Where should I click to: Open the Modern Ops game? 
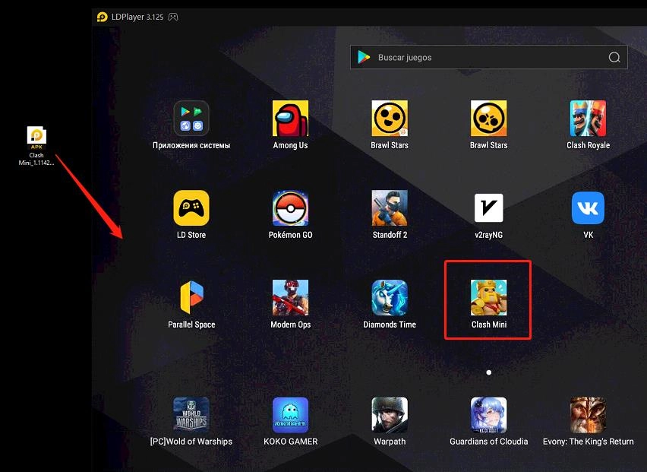click(291, 297)
